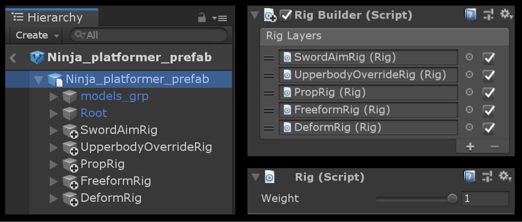Click the Hierarchy lock icon

pyautogui.click(x=202, y=18)
